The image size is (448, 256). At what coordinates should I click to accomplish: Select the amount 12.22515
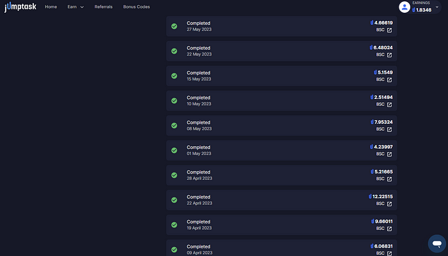pyautogui.click(x=383, y=197)
